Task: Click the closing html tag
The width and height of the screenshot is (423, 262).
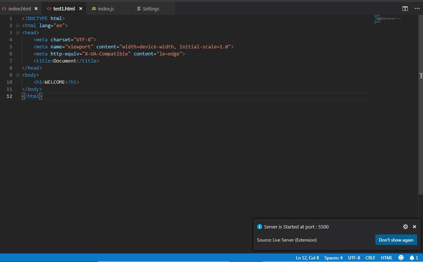Action: [32, 96]
